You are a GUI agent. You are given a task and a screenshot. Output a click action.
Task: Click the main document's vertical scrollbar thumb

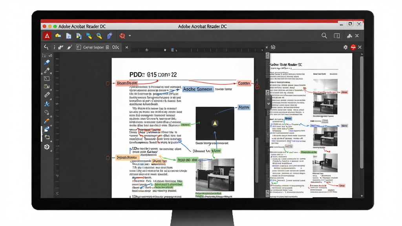pyautogui.click(x=257, y=160)
